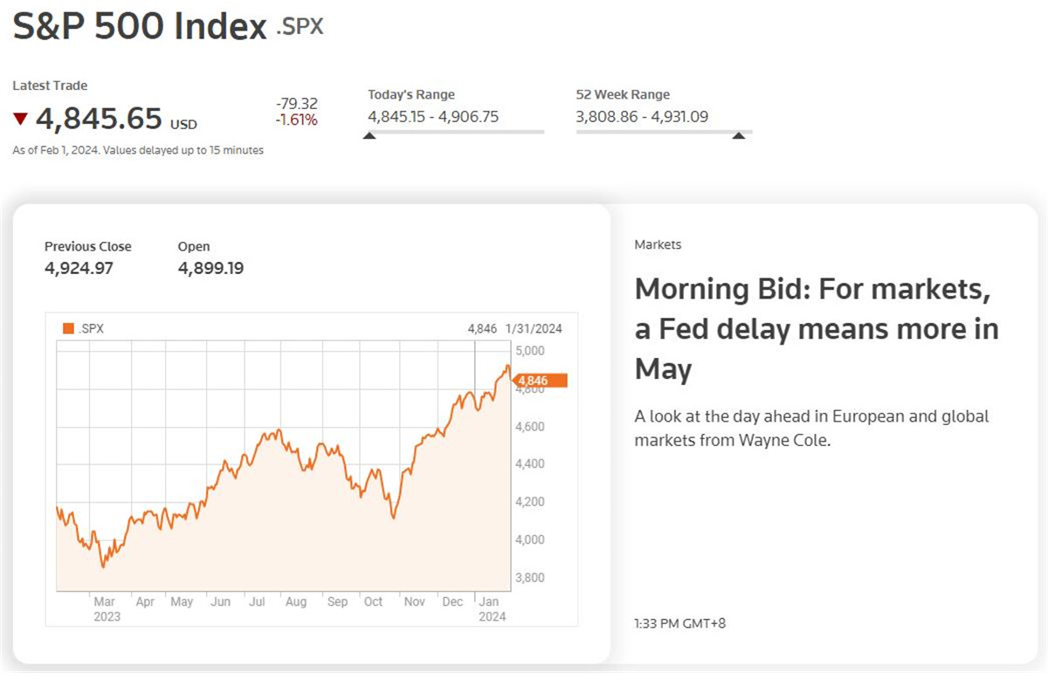The height and width of the screenshot is (673, 1048).
Task: Open the Morning Bid article headline
Action: coord(817,328)
